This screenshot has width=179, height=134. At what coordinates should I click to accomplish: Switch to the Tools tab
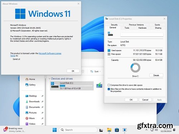127,28
